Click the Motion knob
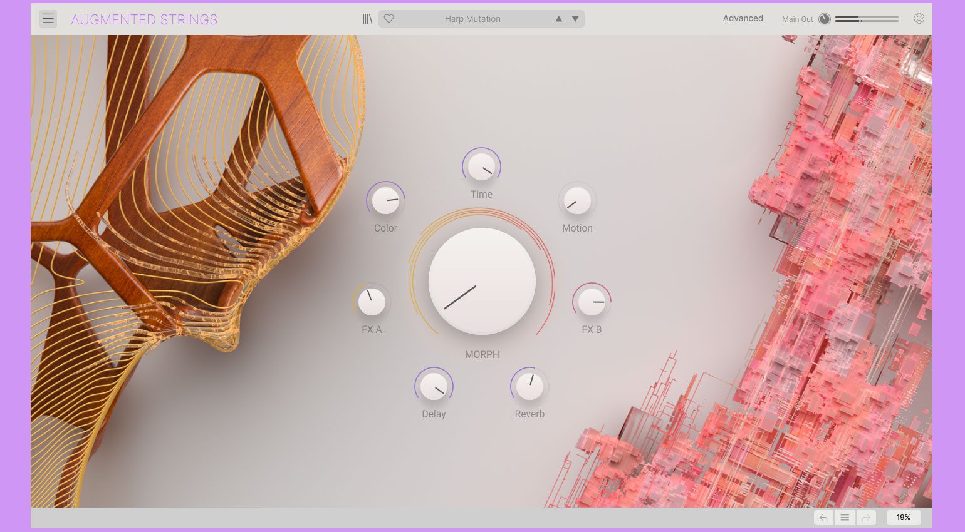This screenshot has width=965, height=532. 577,201
